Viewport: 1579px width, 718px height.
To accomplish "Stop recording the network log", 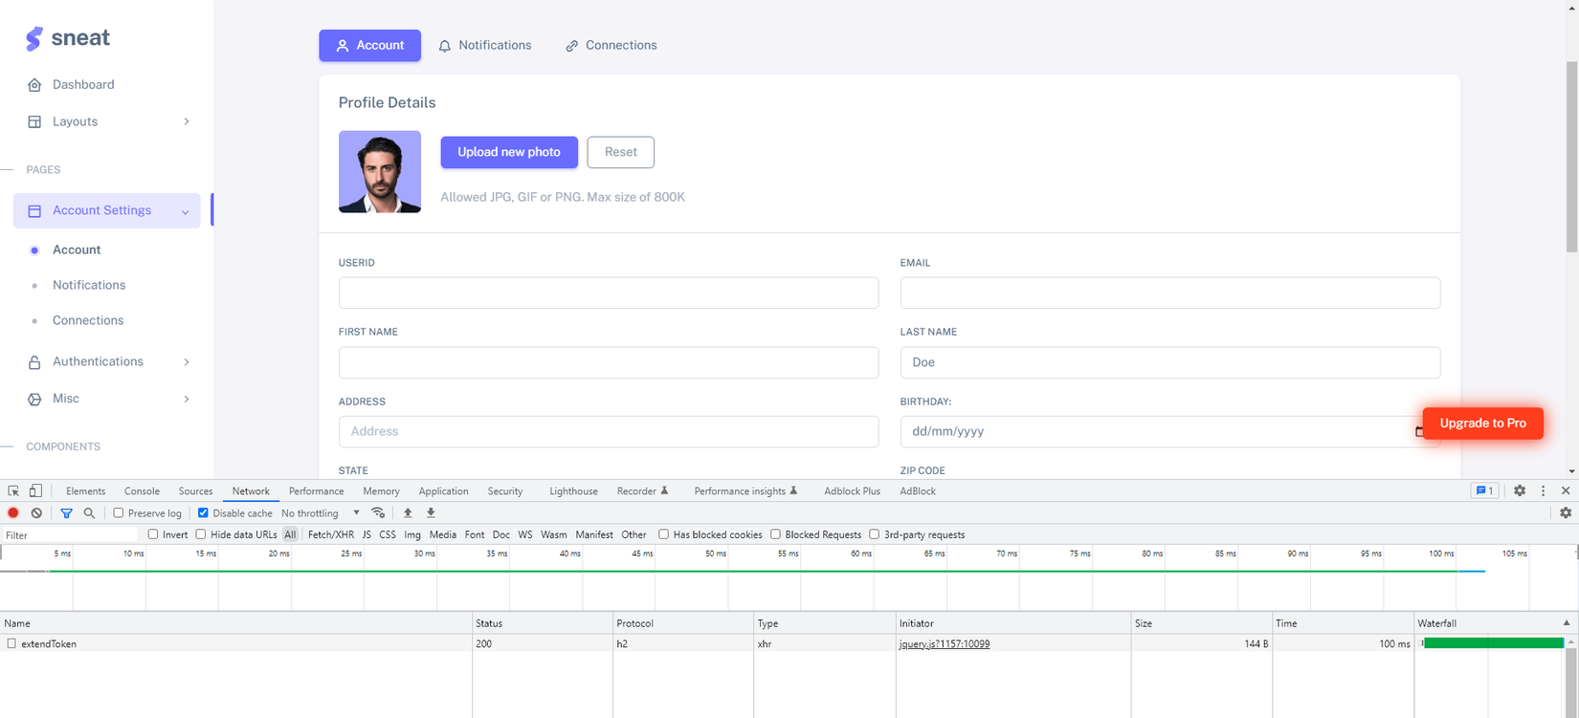I will [13, 513].
